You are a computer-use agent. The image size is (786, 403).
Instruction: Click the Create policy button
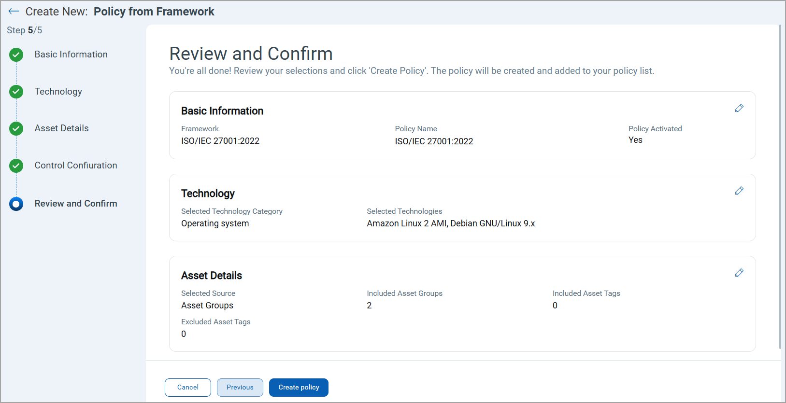[299, 388]
